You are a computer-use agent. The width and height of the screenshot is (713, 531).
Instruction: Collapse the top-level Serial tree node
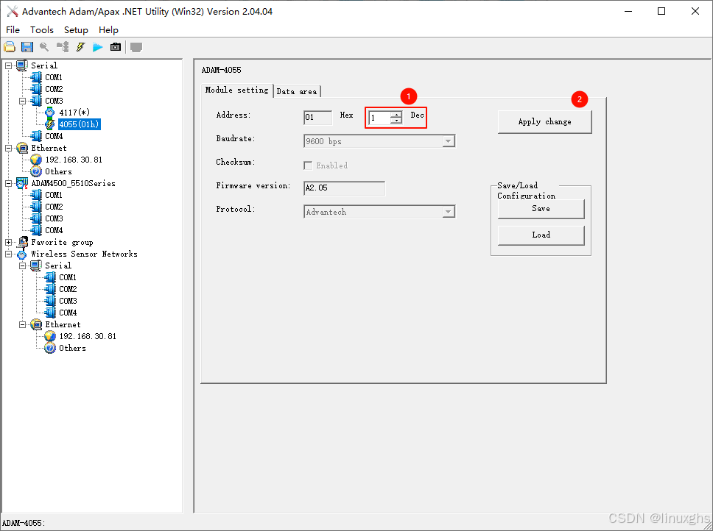click(9, 65)
